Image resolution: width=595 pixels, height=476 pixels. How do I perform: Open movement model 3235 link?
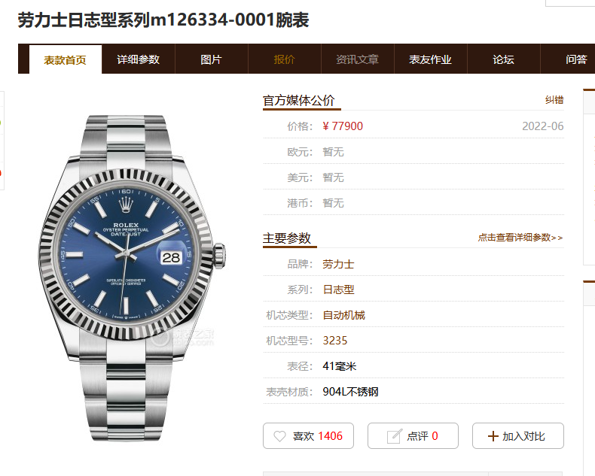334,341
